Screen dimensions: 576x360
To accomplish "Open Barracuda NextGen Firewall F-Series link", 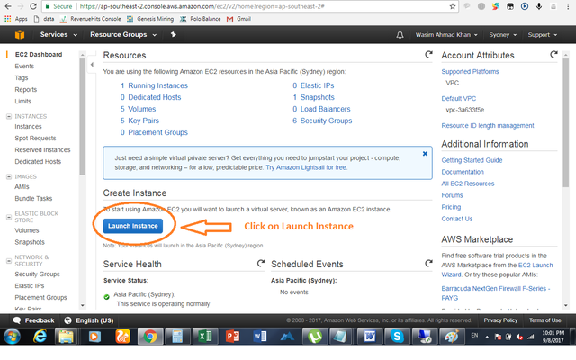I will click(x=496, y=293).
